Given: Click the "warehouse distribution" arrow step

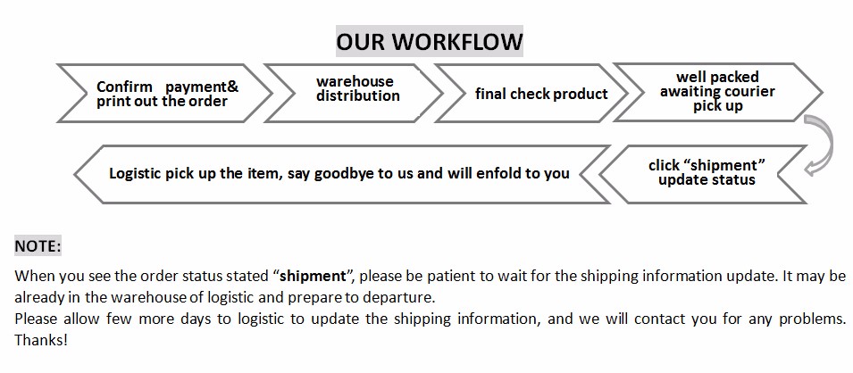Looking at the screenshot, I should tap(355, 89).
